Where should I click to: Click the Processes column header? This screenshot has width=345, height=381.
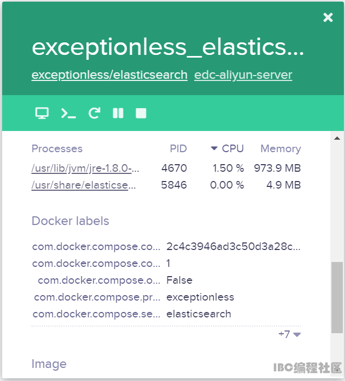click(x=57, y=148)
